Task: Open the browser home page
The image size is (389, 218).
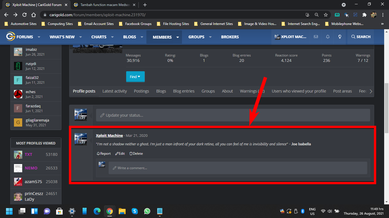Action: click(34, 15)
